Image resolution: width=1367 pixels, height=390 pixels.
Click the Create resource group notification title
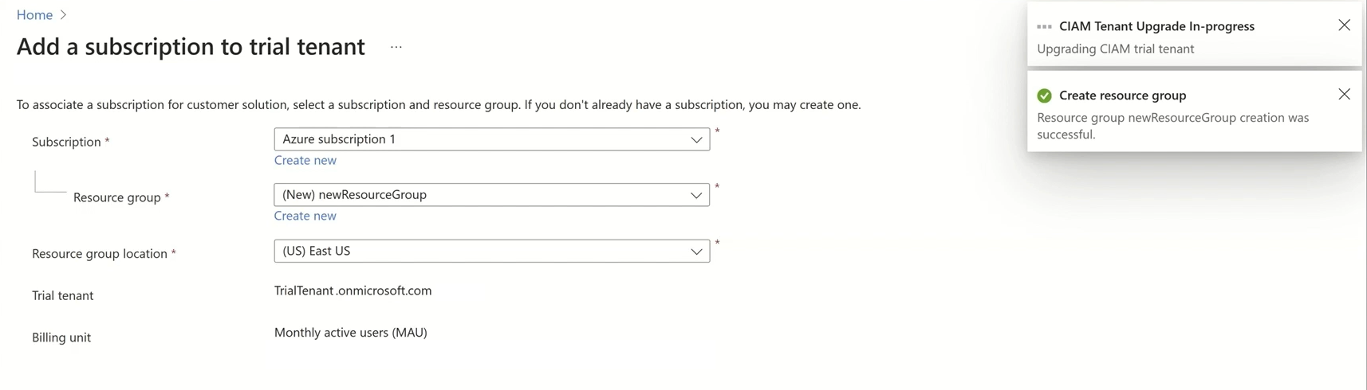click(x=1122, y=96)
